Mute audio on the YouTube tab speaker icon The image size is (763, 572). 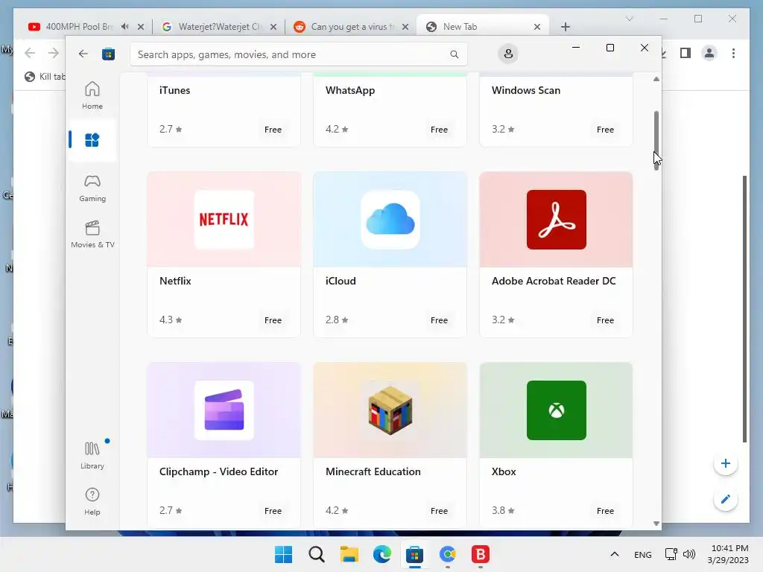coord(125,27)
